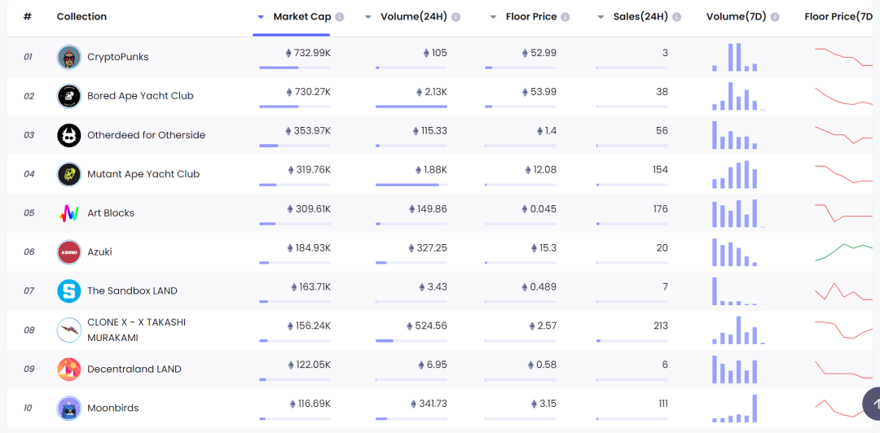880x433 pixels.
Task: Click the Azuki red logo icon
Action: 69,252
